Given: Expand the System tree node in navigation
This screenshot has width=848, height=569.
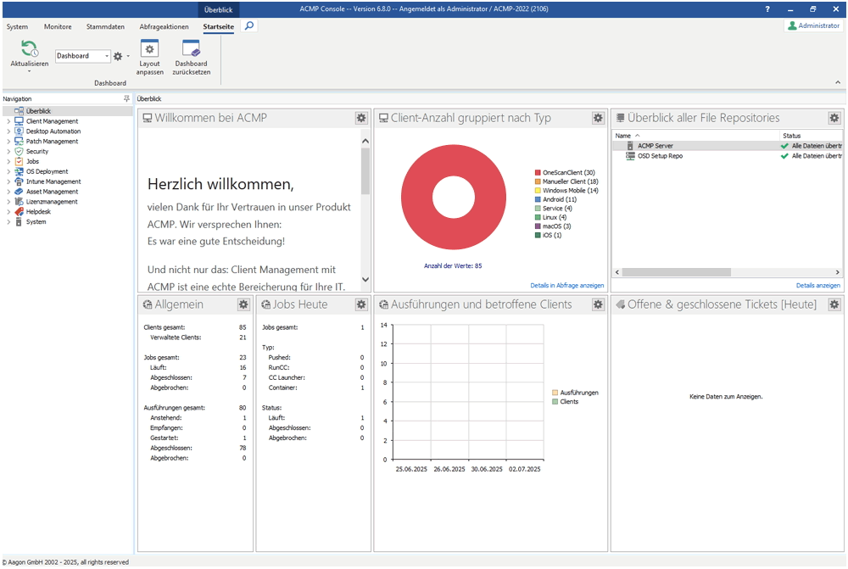Looking at the screenshot, I should click(x=8, y=222).
